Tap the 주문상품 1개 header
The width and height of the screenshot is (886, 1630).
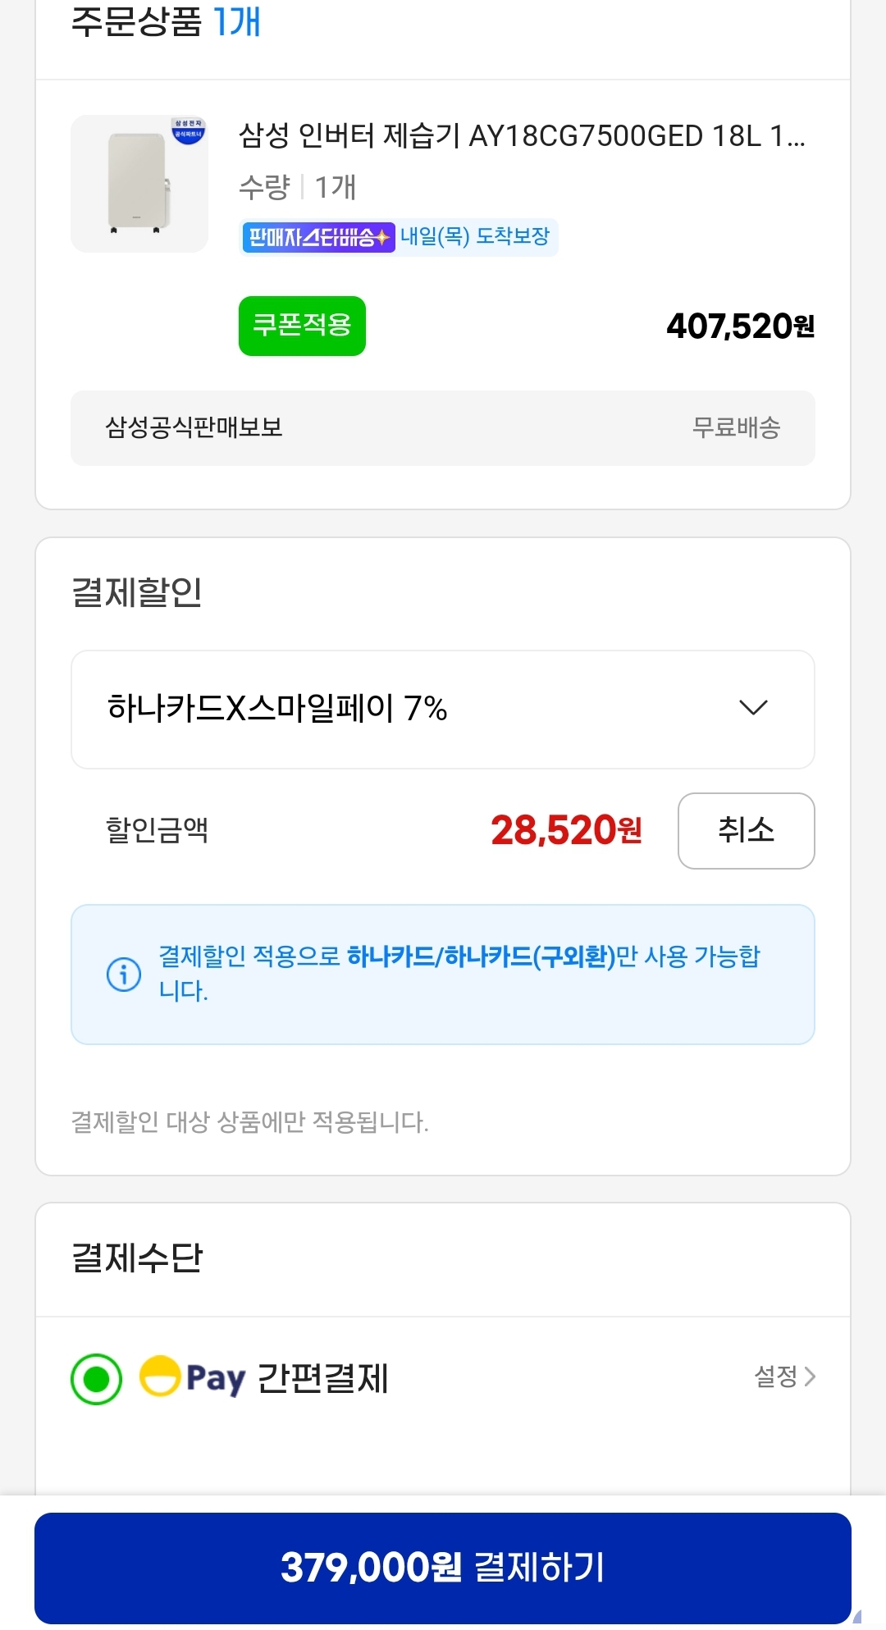tap(166, 22)
